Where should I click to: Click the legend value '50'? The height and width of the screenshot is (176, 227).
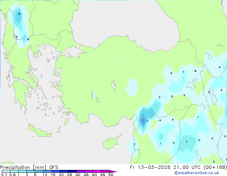pyautogui.click(x=111, y=175)
